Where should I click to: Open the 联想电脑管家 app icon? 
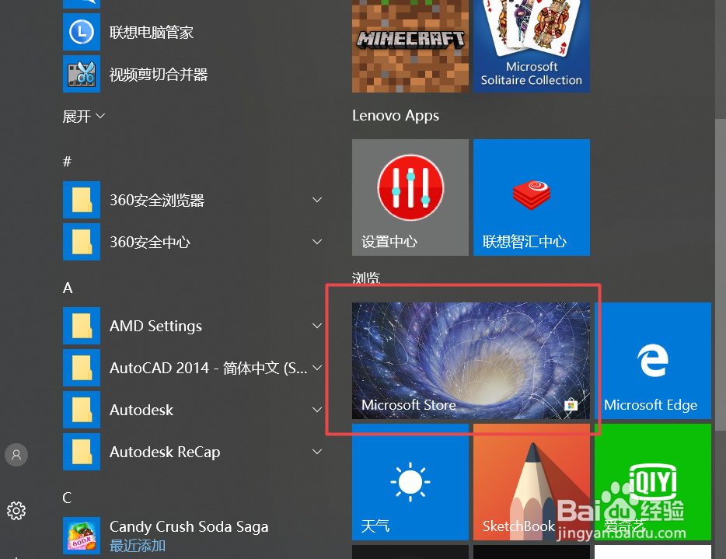pyautogui.click(x=82, y=32)
